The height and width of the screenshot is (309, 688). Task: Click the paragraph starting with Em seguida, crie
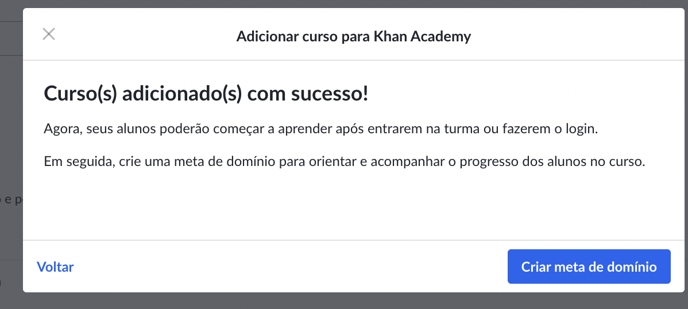(x=345, y=162)
